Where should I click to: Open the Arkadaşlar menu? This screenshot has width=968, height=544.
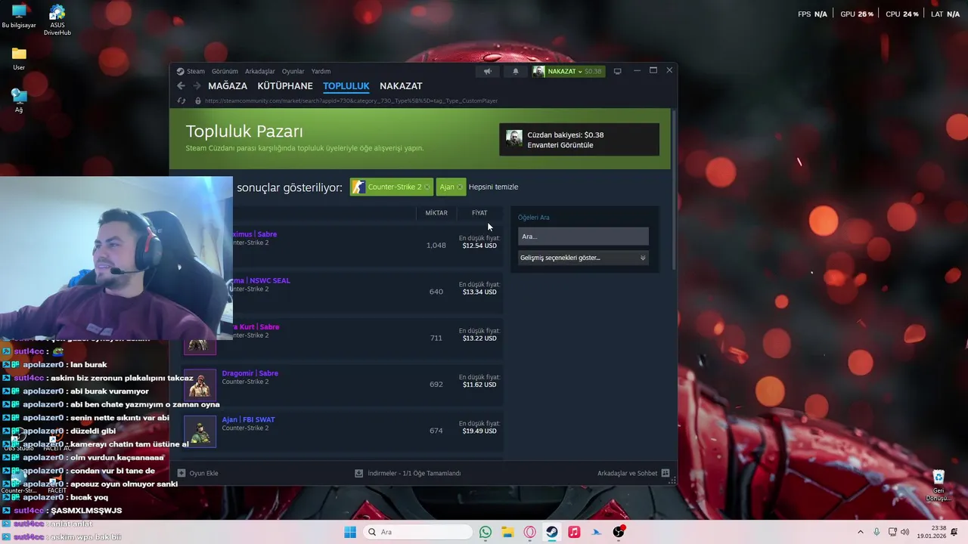pyautogui.click(x=260, y=71)
